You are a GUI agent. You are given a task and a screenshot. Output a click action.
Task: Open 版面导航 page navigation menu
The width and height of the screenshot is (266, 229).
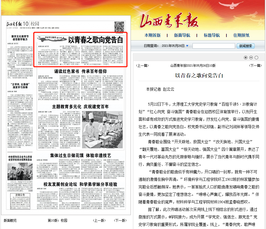tap(182, 35)
